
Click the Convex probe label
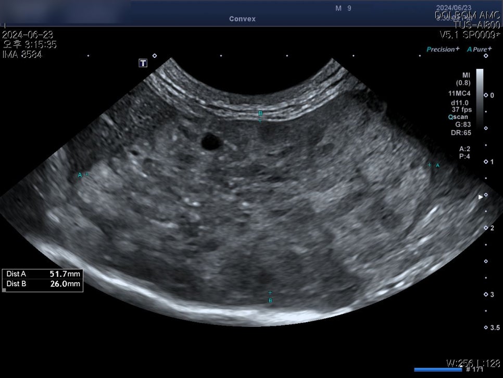point(242,19)
